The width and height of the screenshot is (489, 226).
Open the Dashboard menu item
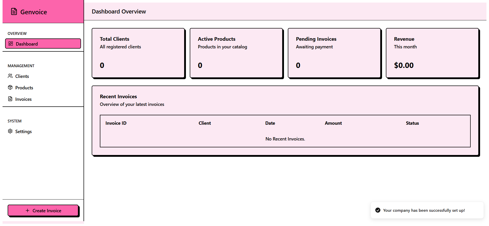click(x=43, y=44)
